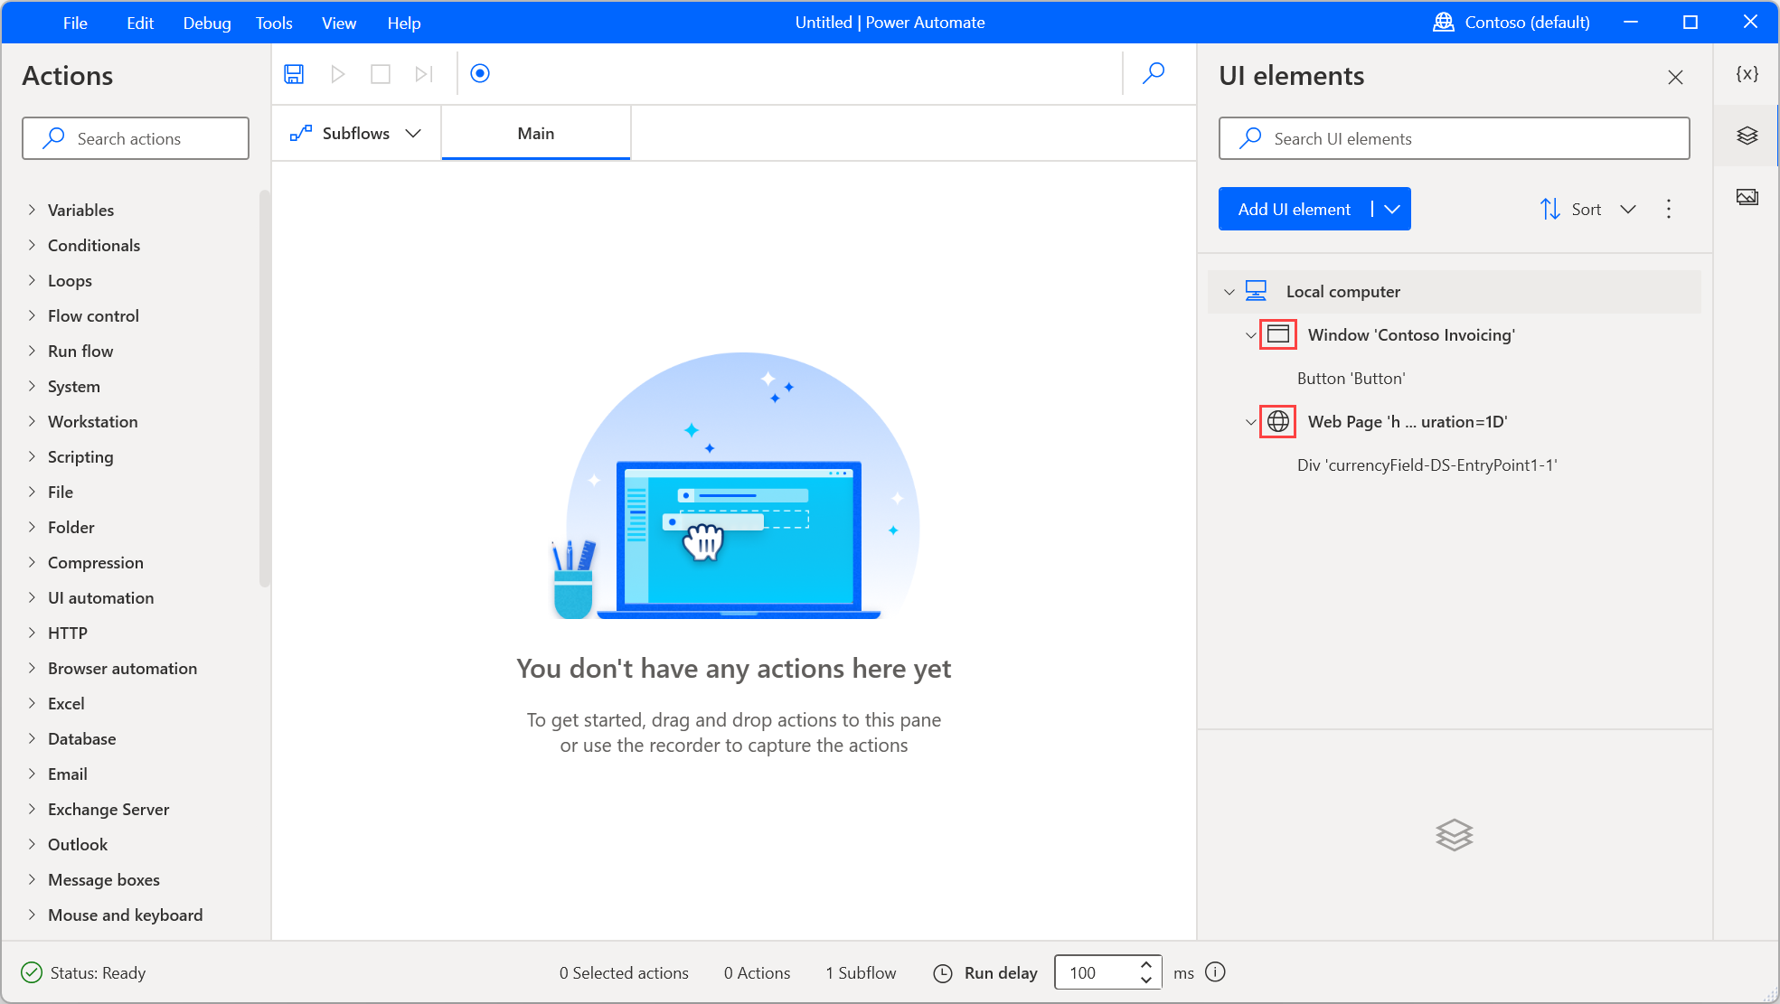
Task: Click the record button in toolbar
Action: pyautogui.click(x=479, y=73)
